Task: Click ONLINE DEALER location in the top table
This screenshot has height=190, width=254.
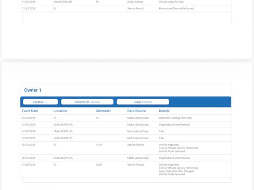Action: click(63, 2)
